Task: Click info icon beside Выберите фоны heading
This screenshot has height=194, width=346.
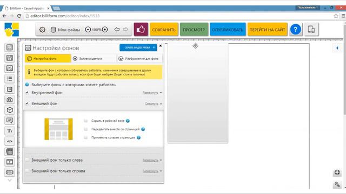Action: pos(27,85)
